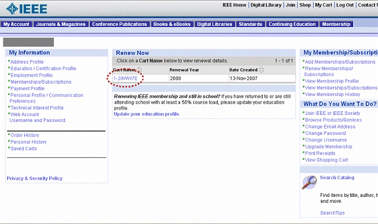The height and width of the screenshot is (224, 378).
Task: Click the My Information heading
Action: coord(30,52)
